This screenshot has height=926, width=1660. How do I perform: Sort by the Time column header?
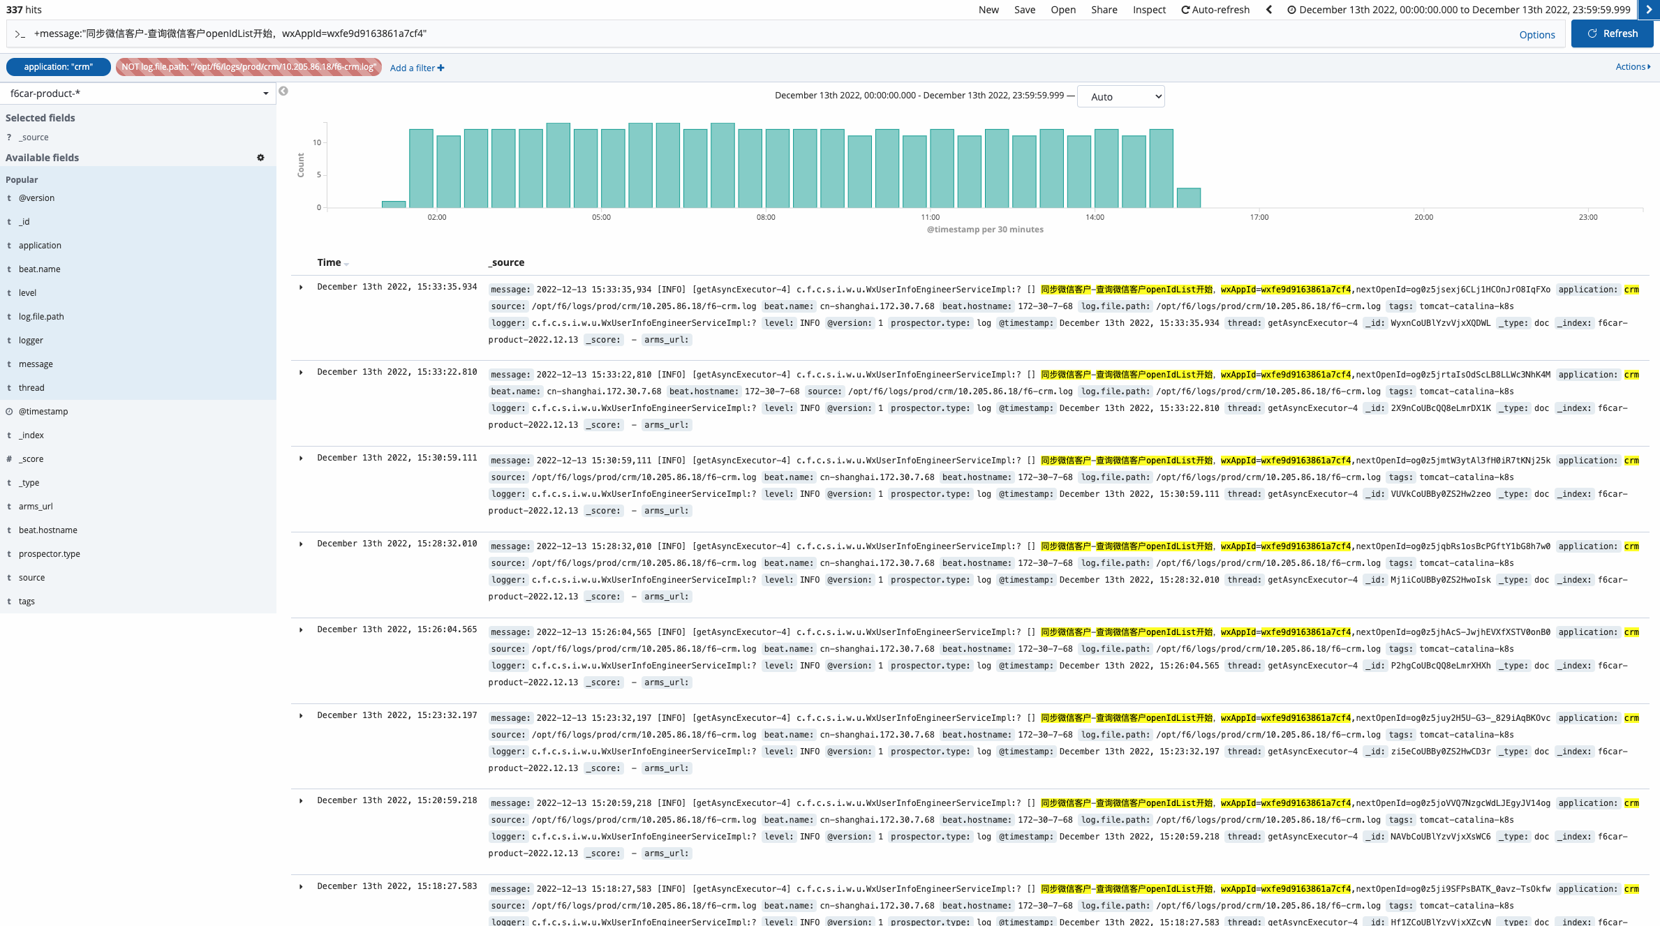click(333, 262)
